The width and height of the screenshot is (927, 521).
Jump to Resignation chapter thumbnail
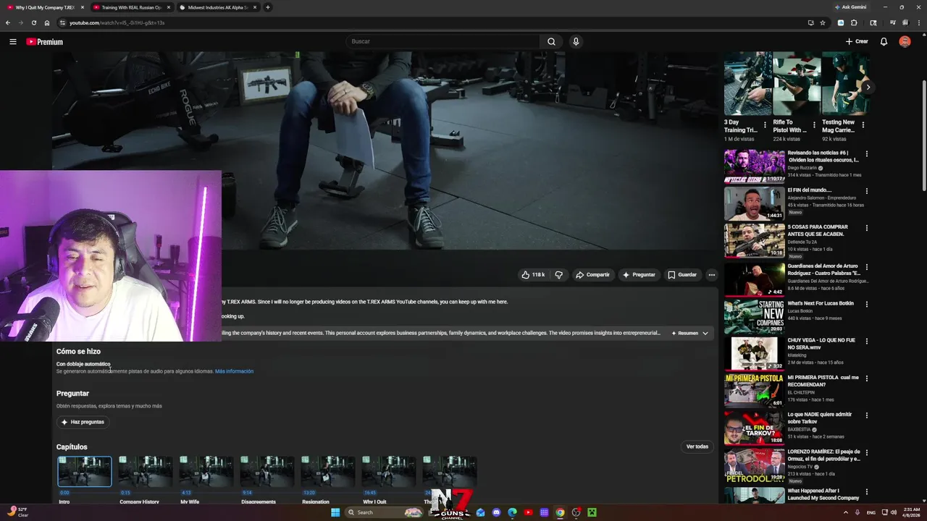(328, 472)
